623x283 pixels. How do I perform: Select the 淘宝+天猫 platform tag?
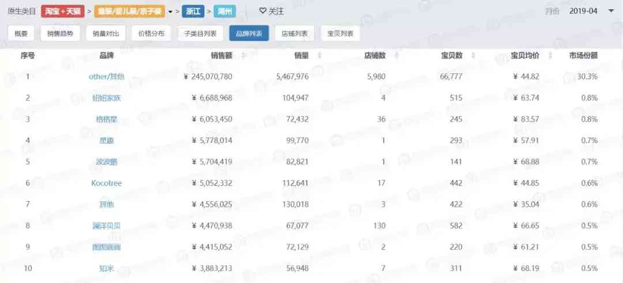pos(63,11)
